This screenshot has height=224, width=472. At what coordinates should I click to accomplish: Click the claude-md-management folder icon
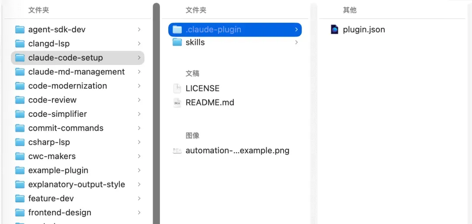click(x=20, y=72)
